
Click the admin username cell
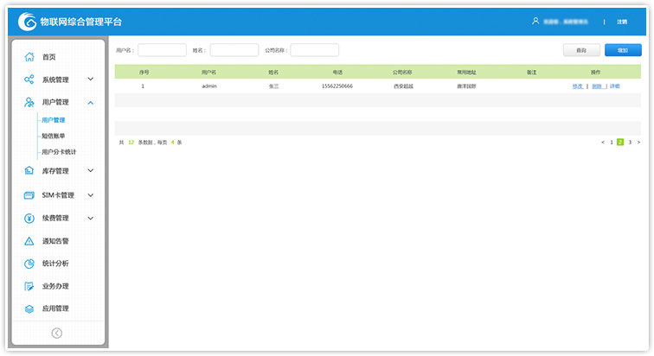[209, 86]
